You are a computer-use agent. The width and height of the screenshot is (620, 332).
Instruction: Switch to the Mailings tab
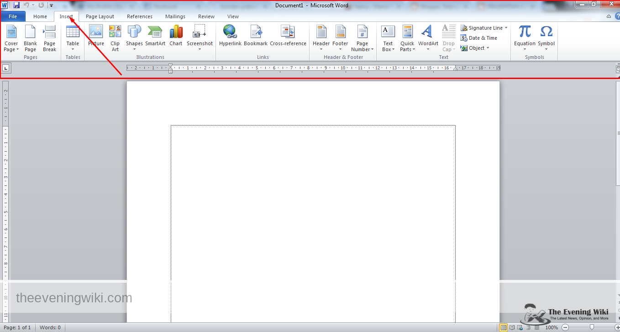[x=175, y=16]
